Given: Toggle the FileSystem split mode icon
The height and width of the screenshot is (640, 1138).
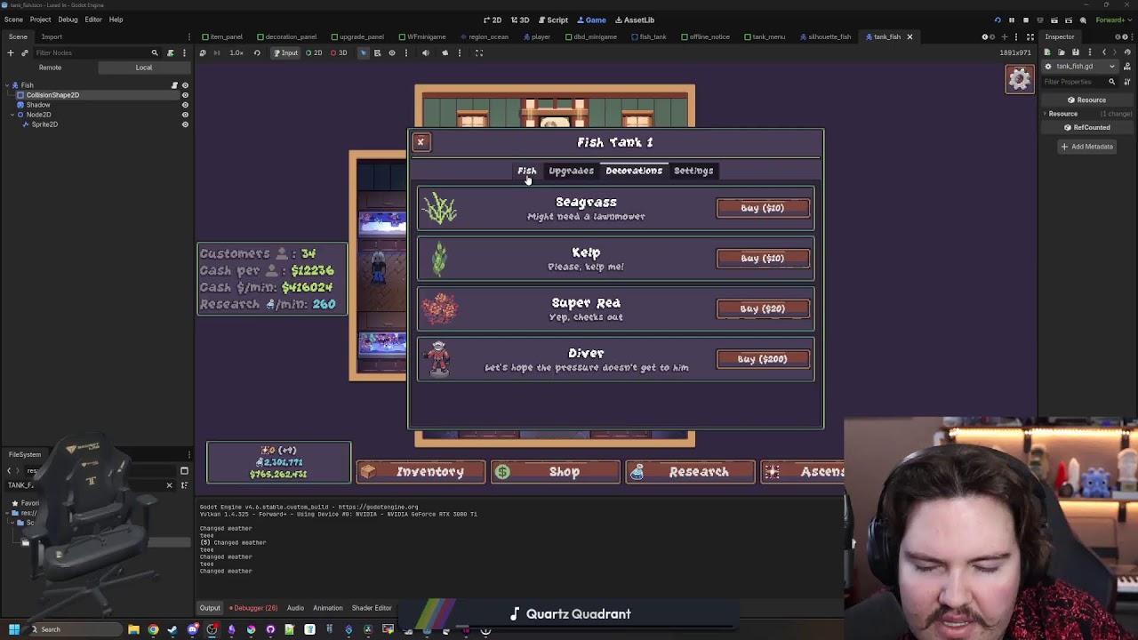Looking at the screenshot, I should pos(184,471).
